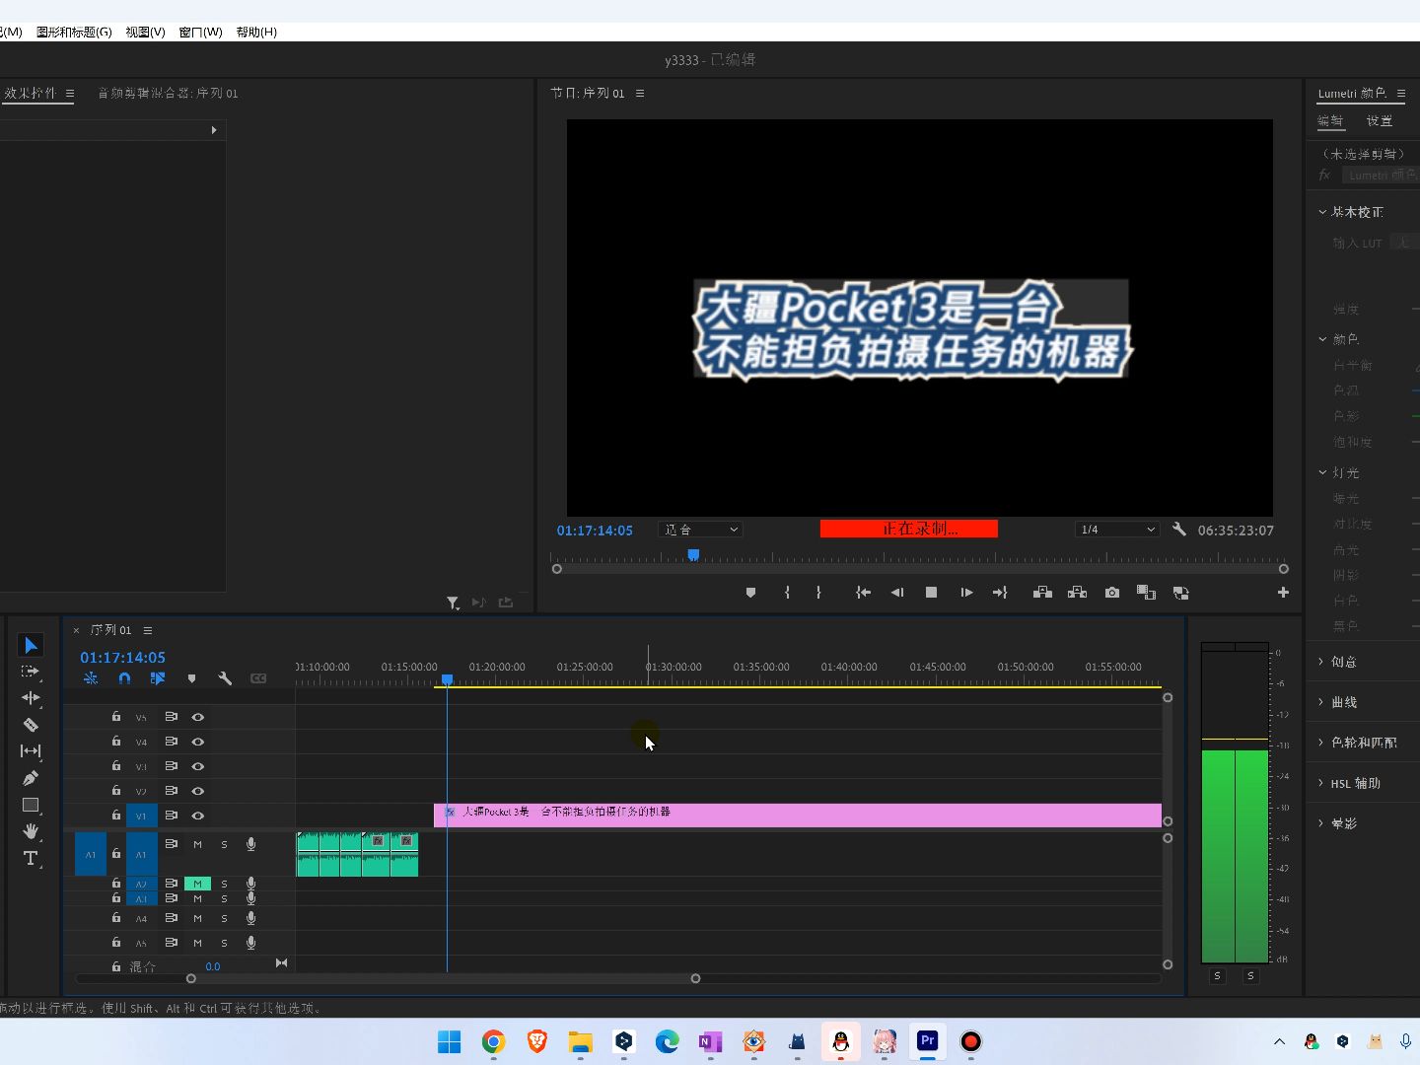Open 帮助(H) menu

[x=256, y=32]
